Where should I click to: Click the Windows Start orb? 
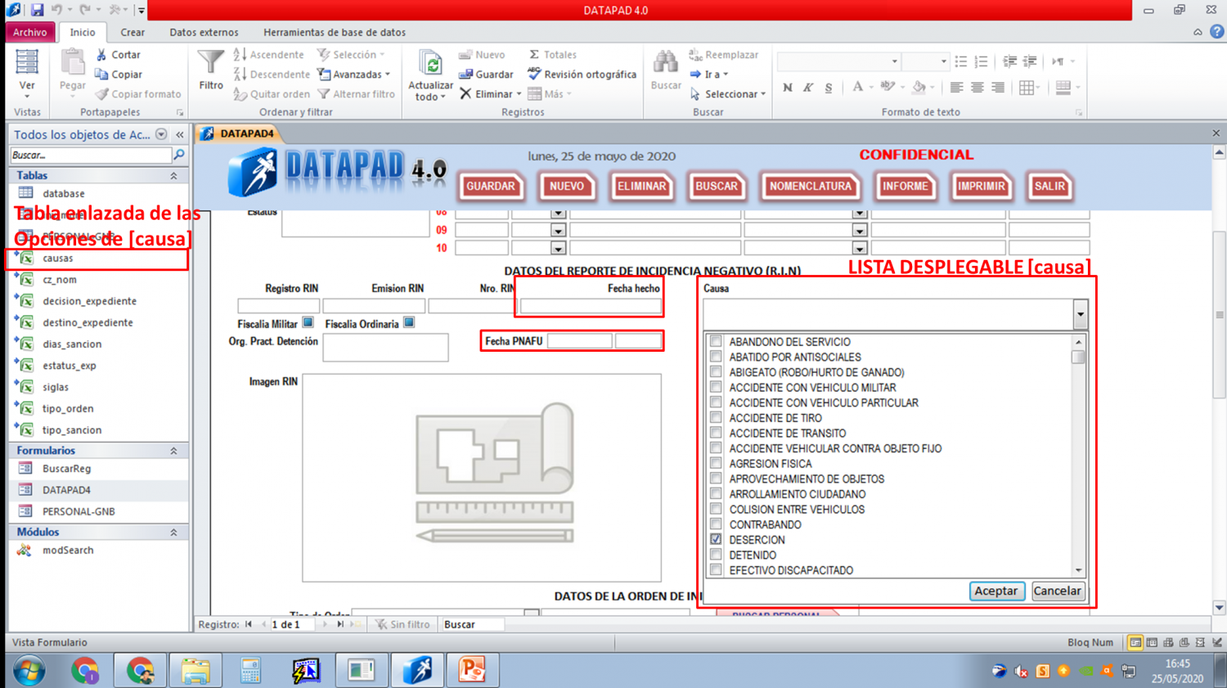(29, 671)
